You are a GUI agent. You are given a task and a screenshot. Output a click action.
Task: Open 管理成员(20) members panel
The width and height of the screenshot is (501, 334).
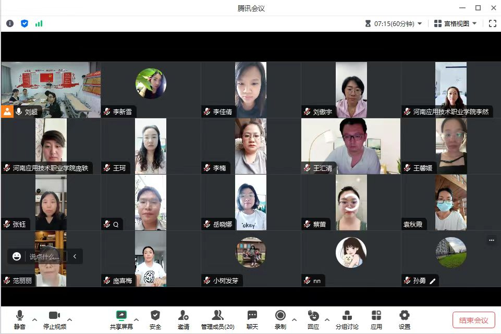pyautogui.click(x=217, y=319)
